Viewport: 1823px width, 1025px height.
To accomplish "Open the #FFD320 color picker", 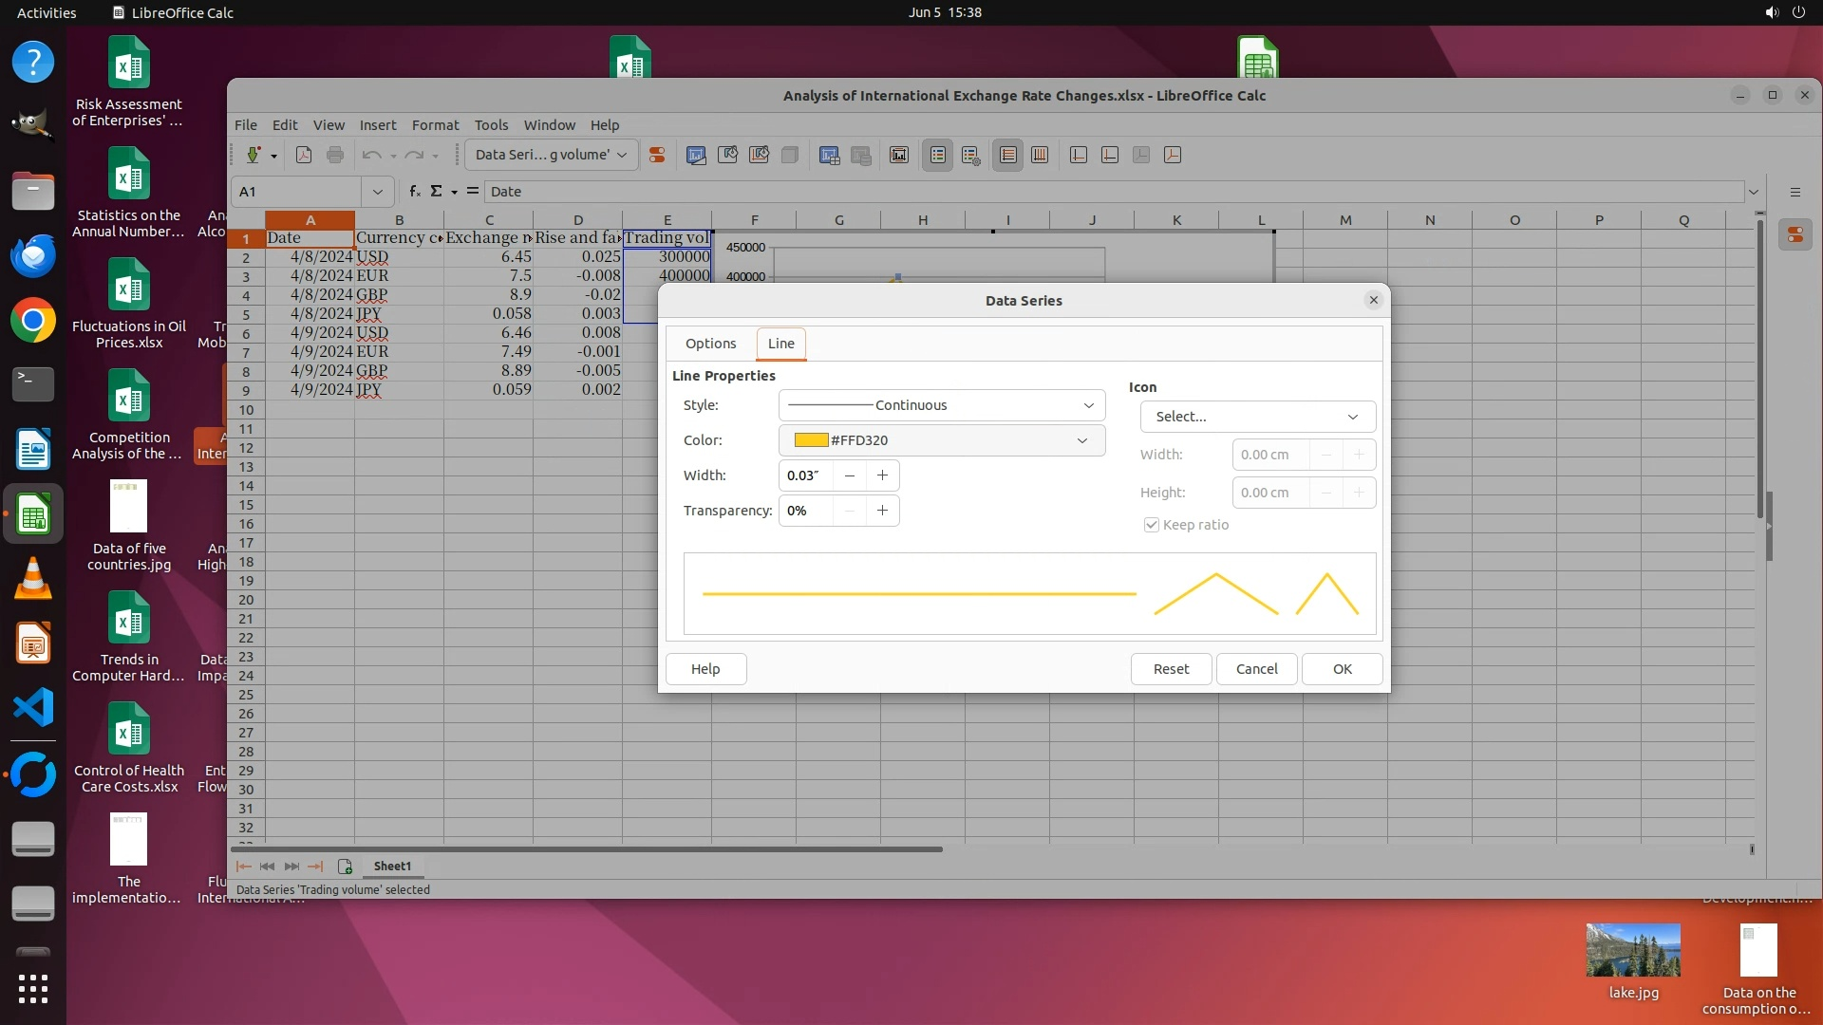I will coord(941,440).
